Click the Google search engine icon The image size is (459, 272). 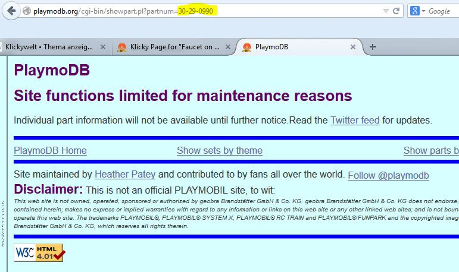click(x=414, y=11)
